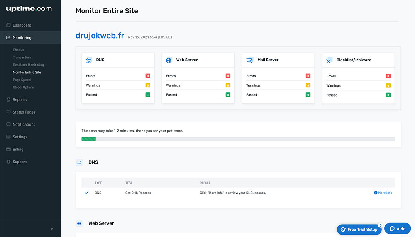Click the Support globe icon
This screenshot has height=237, width=415.
click(x=8, y=162)
